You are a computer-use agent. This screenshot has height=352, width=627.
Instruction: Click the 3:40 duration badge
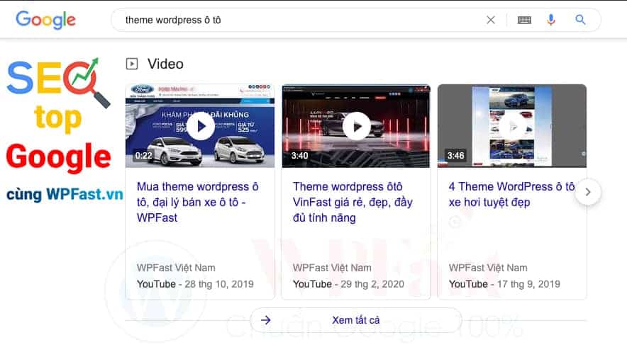click(x=299, y=156)
